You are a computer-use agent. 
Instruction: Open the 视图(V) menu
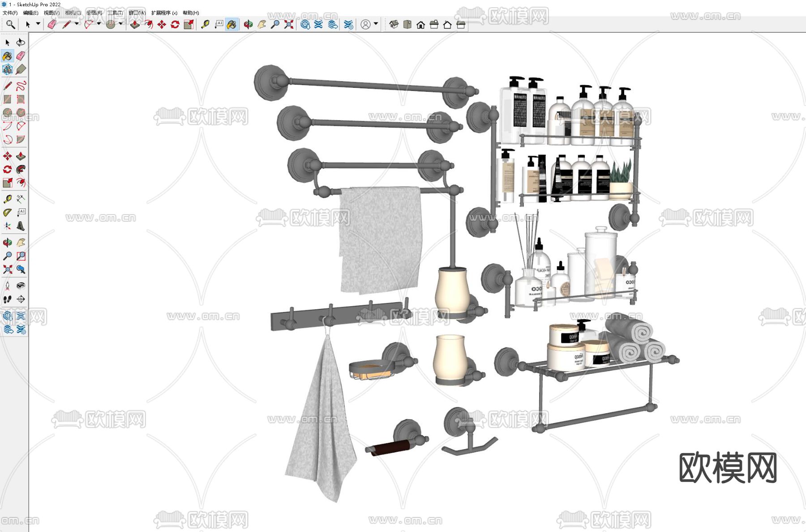click(51, 13)
